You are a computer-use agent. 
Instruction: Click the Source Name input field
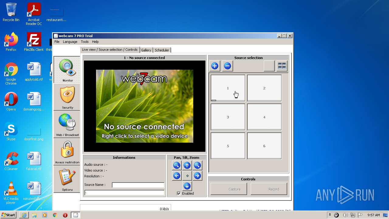[x=138, y=185]
